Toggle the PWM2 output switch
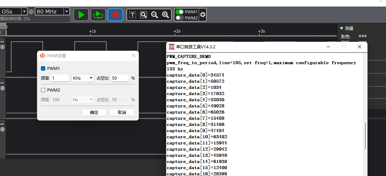The width and height of the screenshot is (386, 176). pyautogui.click(x=180, y=18)
